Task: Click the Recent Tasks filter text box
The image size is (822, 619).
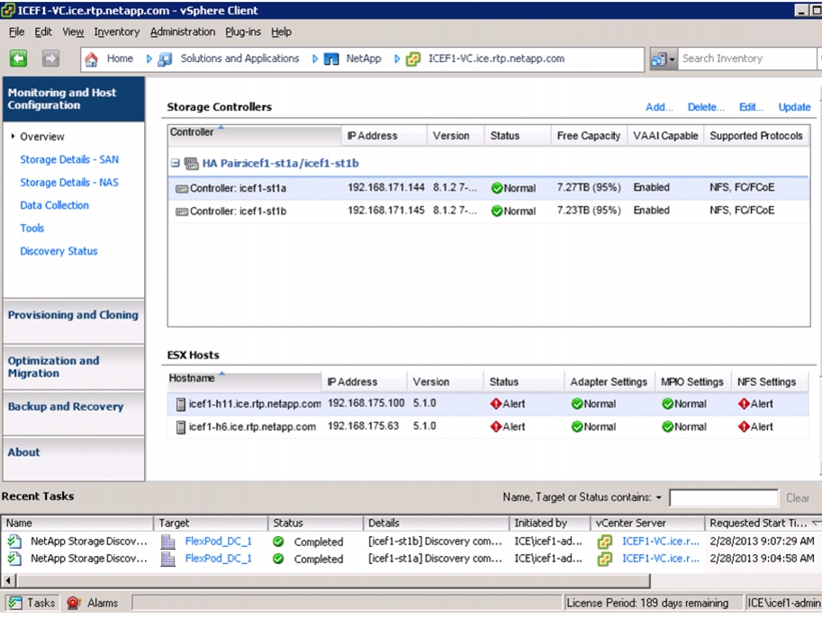Action: click(724, 498)
